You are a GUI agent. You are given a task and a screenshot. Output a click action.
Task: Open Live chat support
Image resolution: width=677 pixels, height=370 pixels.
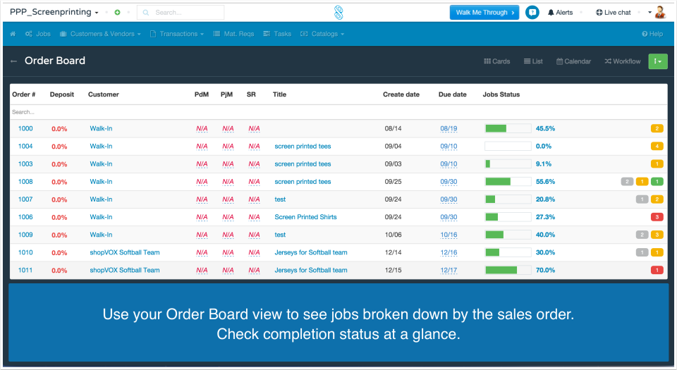coord(613,13)
